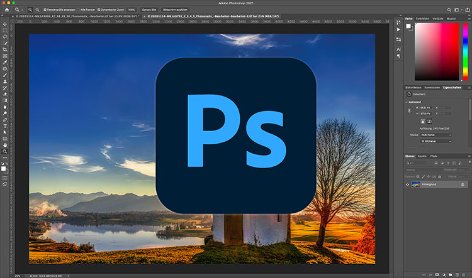Image resolution: width=472 pixels, height=278 pixels.
Task: Open the Actions play-arrow panel icon
Action: coord(398,29)
